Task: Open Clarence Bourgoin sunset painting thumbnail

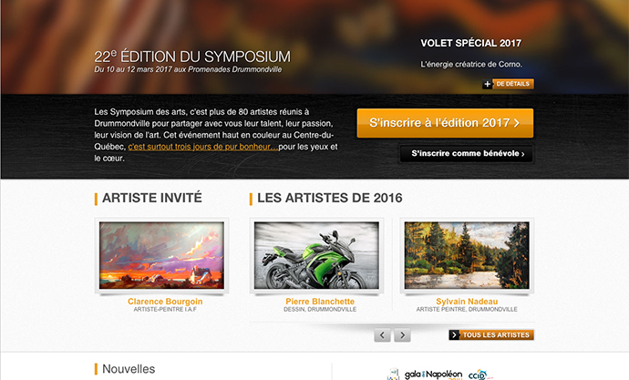Action: click(161, 255)
